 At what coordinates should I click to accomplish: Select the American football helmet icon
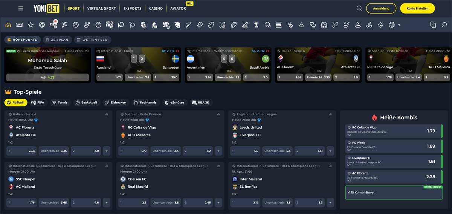pos(267,25)
